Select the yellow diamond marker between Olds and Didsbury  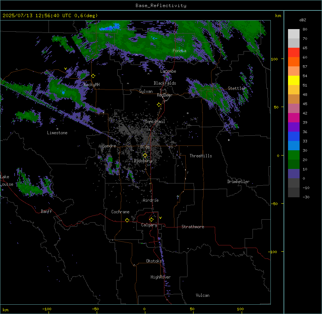(x=145, y=156)
